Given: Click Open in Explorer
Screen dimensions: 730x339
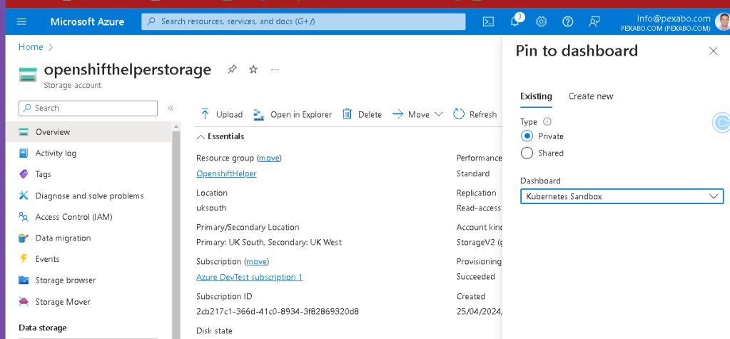Looking at the screenshot, I should point(293,114).
